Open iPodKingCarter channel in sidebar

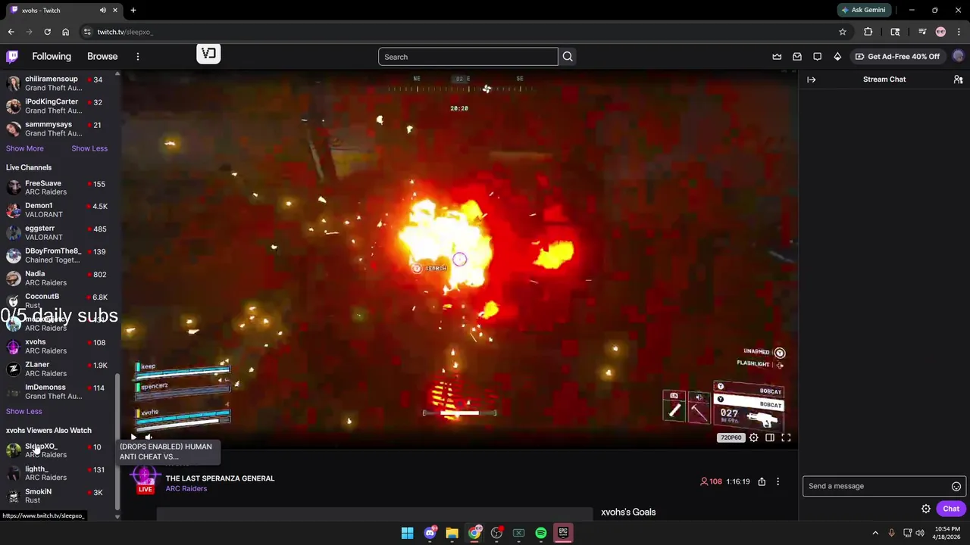59,106
